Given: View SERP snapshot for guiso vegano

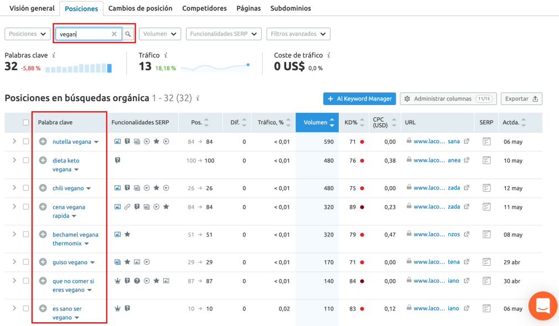Looking at the screenshot, I should pyautogui.click(x=486, y=261).
